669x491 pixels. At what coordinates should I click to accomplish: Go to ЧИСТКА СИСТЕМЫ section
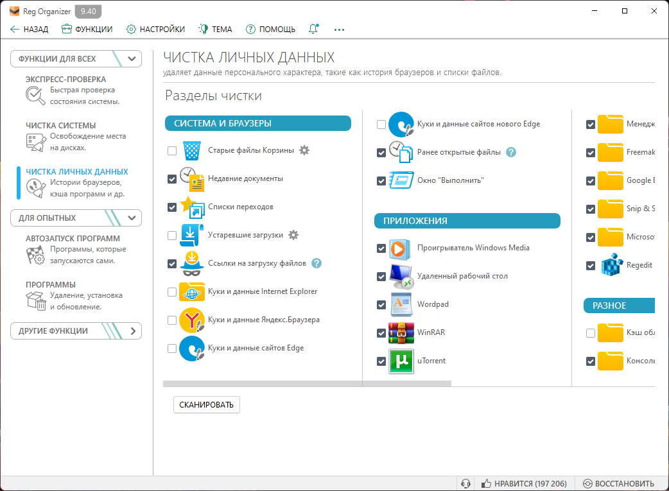(77, 137)
